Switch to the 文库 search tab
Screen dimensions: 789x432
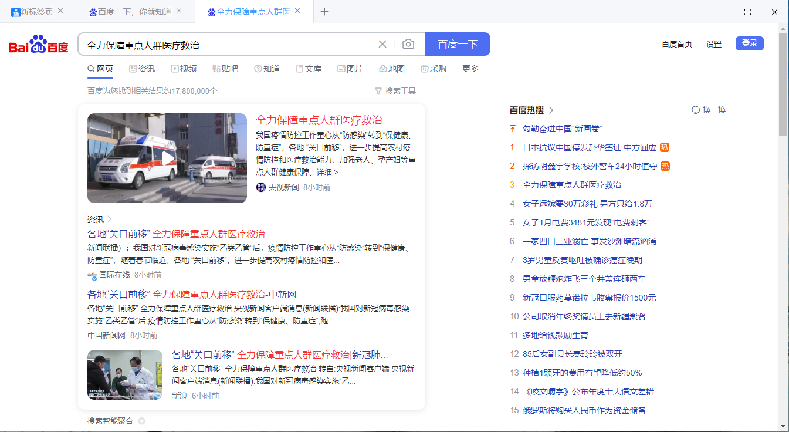(x=309, y=69)
